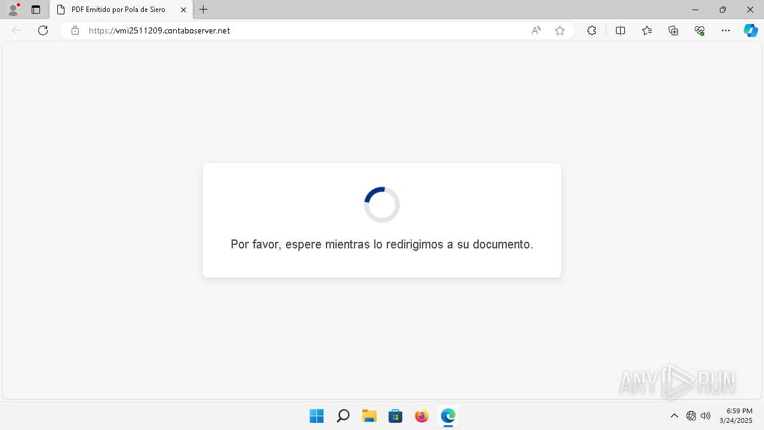
Task: Launch Firefox from the taskbar
Action: [x=421, y=416]
